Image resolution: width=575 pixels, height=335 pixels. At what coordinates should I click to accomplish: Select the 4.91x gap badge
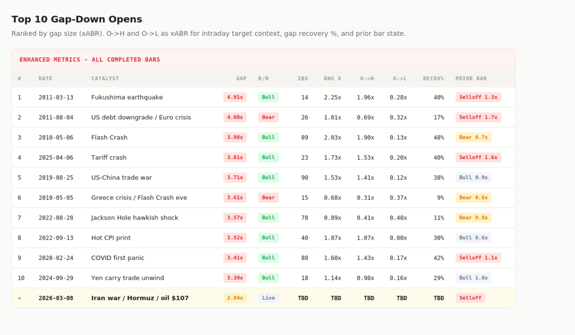click(235, 97)
